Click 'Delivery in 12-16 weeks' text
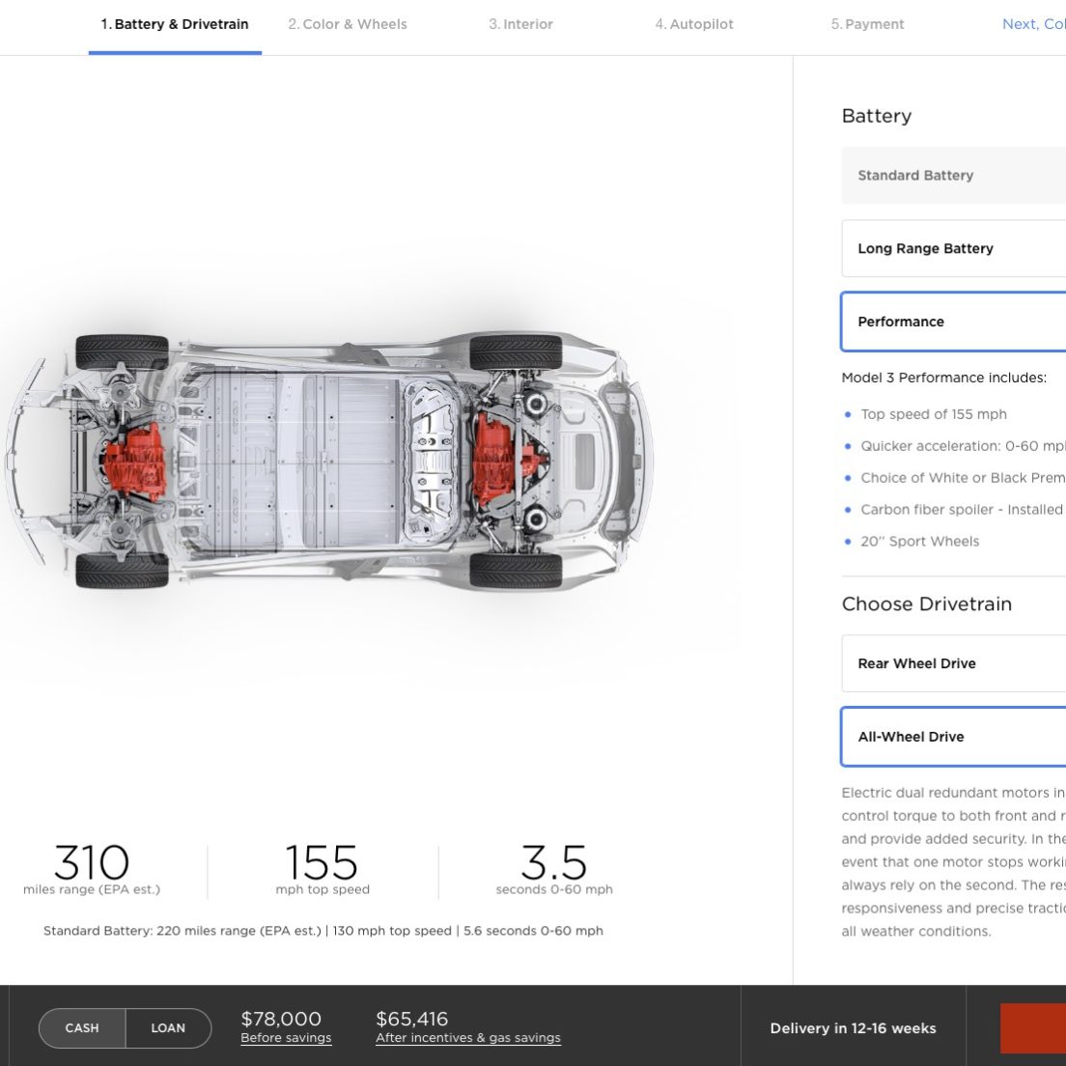Image resolution: width=1066 pixels, height=1066 pixels. click(854, 1028)
